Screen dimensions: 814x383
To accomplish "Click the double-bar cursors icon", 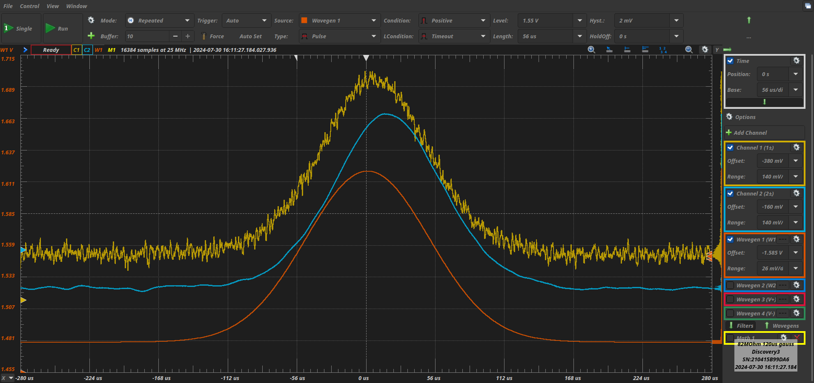I will point(645,49).
